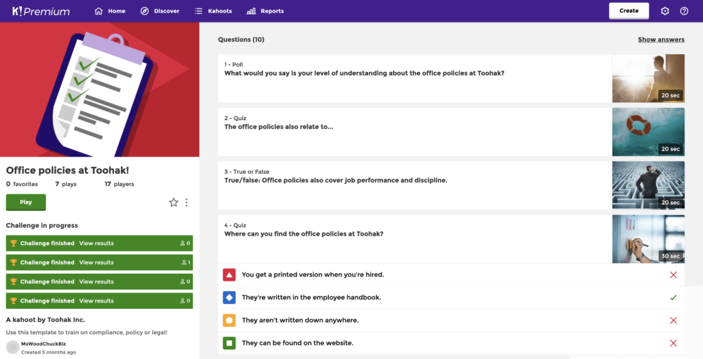703x359 pixels.
Task: Open the settings gear icon
Action: [x=665, y=11]
